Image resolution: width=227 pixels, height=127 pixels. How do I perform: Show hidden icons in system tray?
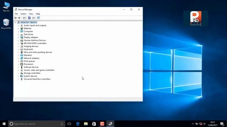pyautogui.click(x=193, y=124)
